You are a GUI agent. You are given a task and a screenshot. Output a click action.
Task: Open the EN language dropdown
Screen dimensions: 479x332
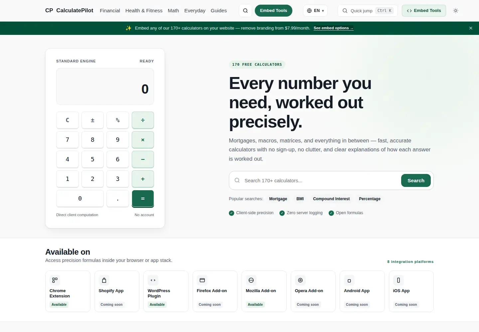315,11
